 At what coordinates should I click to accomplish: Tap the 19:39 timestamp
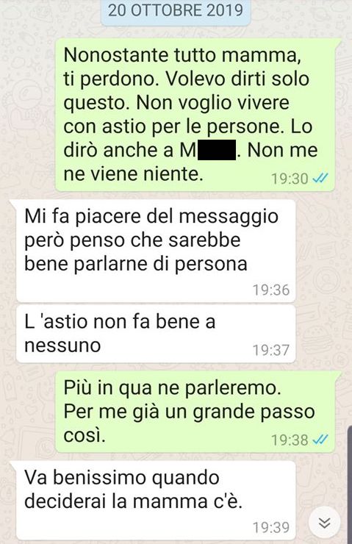coord(271,527)
